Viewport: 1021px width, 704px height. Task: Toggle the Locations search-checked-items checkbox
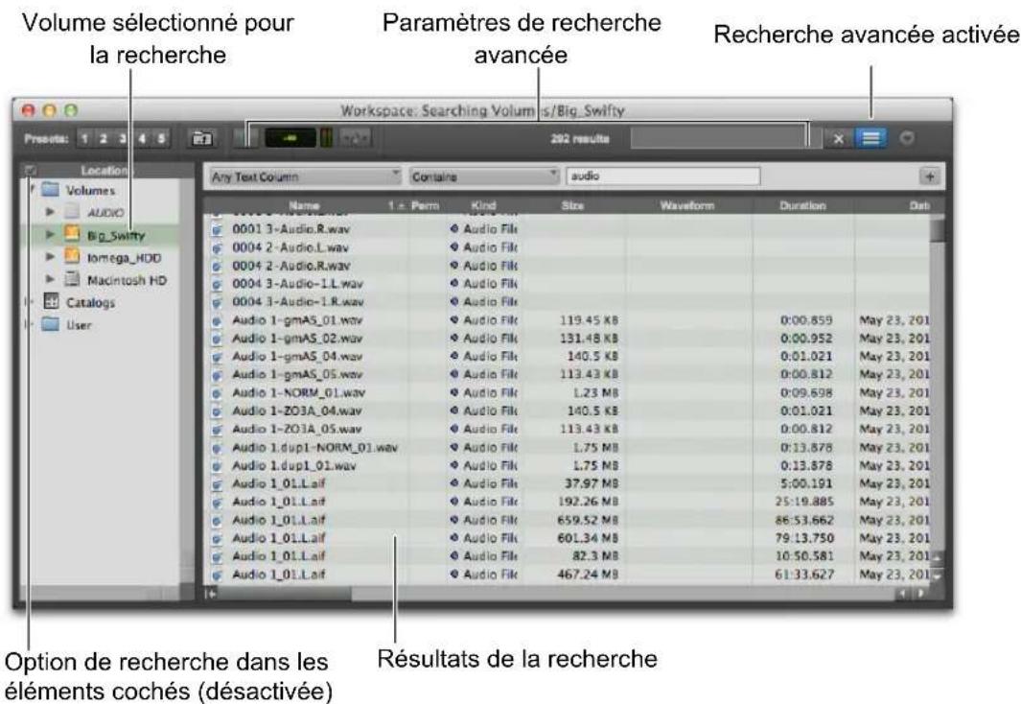point(30,171)
